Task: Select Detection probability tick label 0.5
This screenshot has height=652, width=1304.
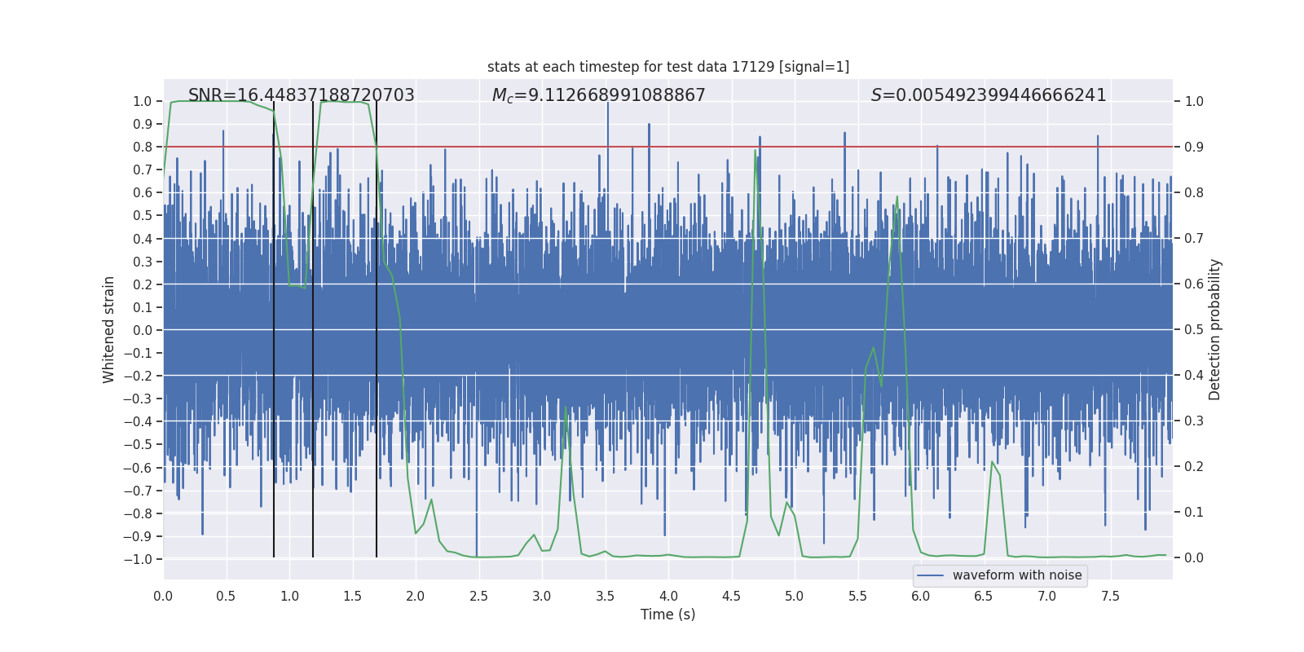Action: [x=1194, y=330]
